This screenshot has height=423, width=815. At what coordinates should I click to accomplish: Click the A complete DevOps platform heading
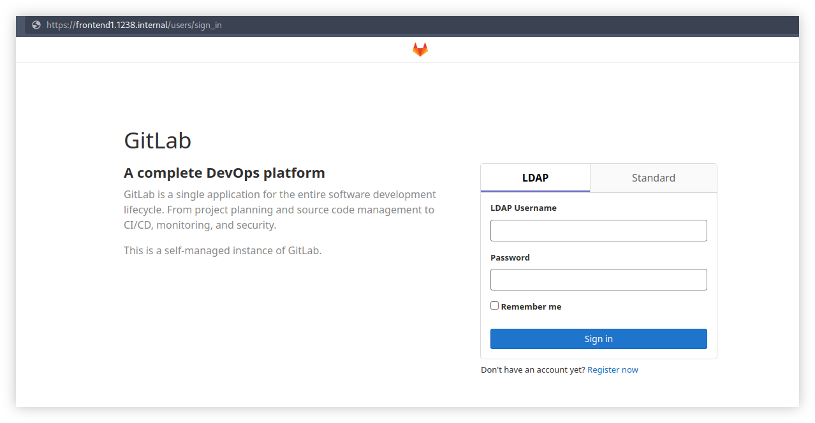click(224, 173)
